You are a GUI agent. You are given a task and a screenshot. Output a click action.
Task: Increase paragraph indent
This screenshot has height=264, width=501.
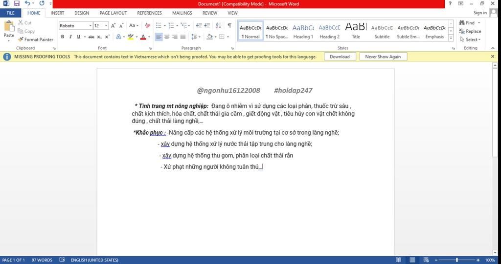207,25
